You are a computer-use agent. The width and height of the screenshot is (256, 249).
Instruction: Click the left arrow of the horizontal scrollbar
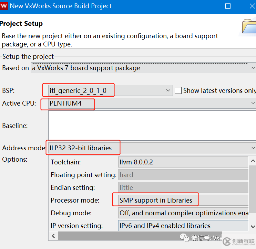point(53,236)
